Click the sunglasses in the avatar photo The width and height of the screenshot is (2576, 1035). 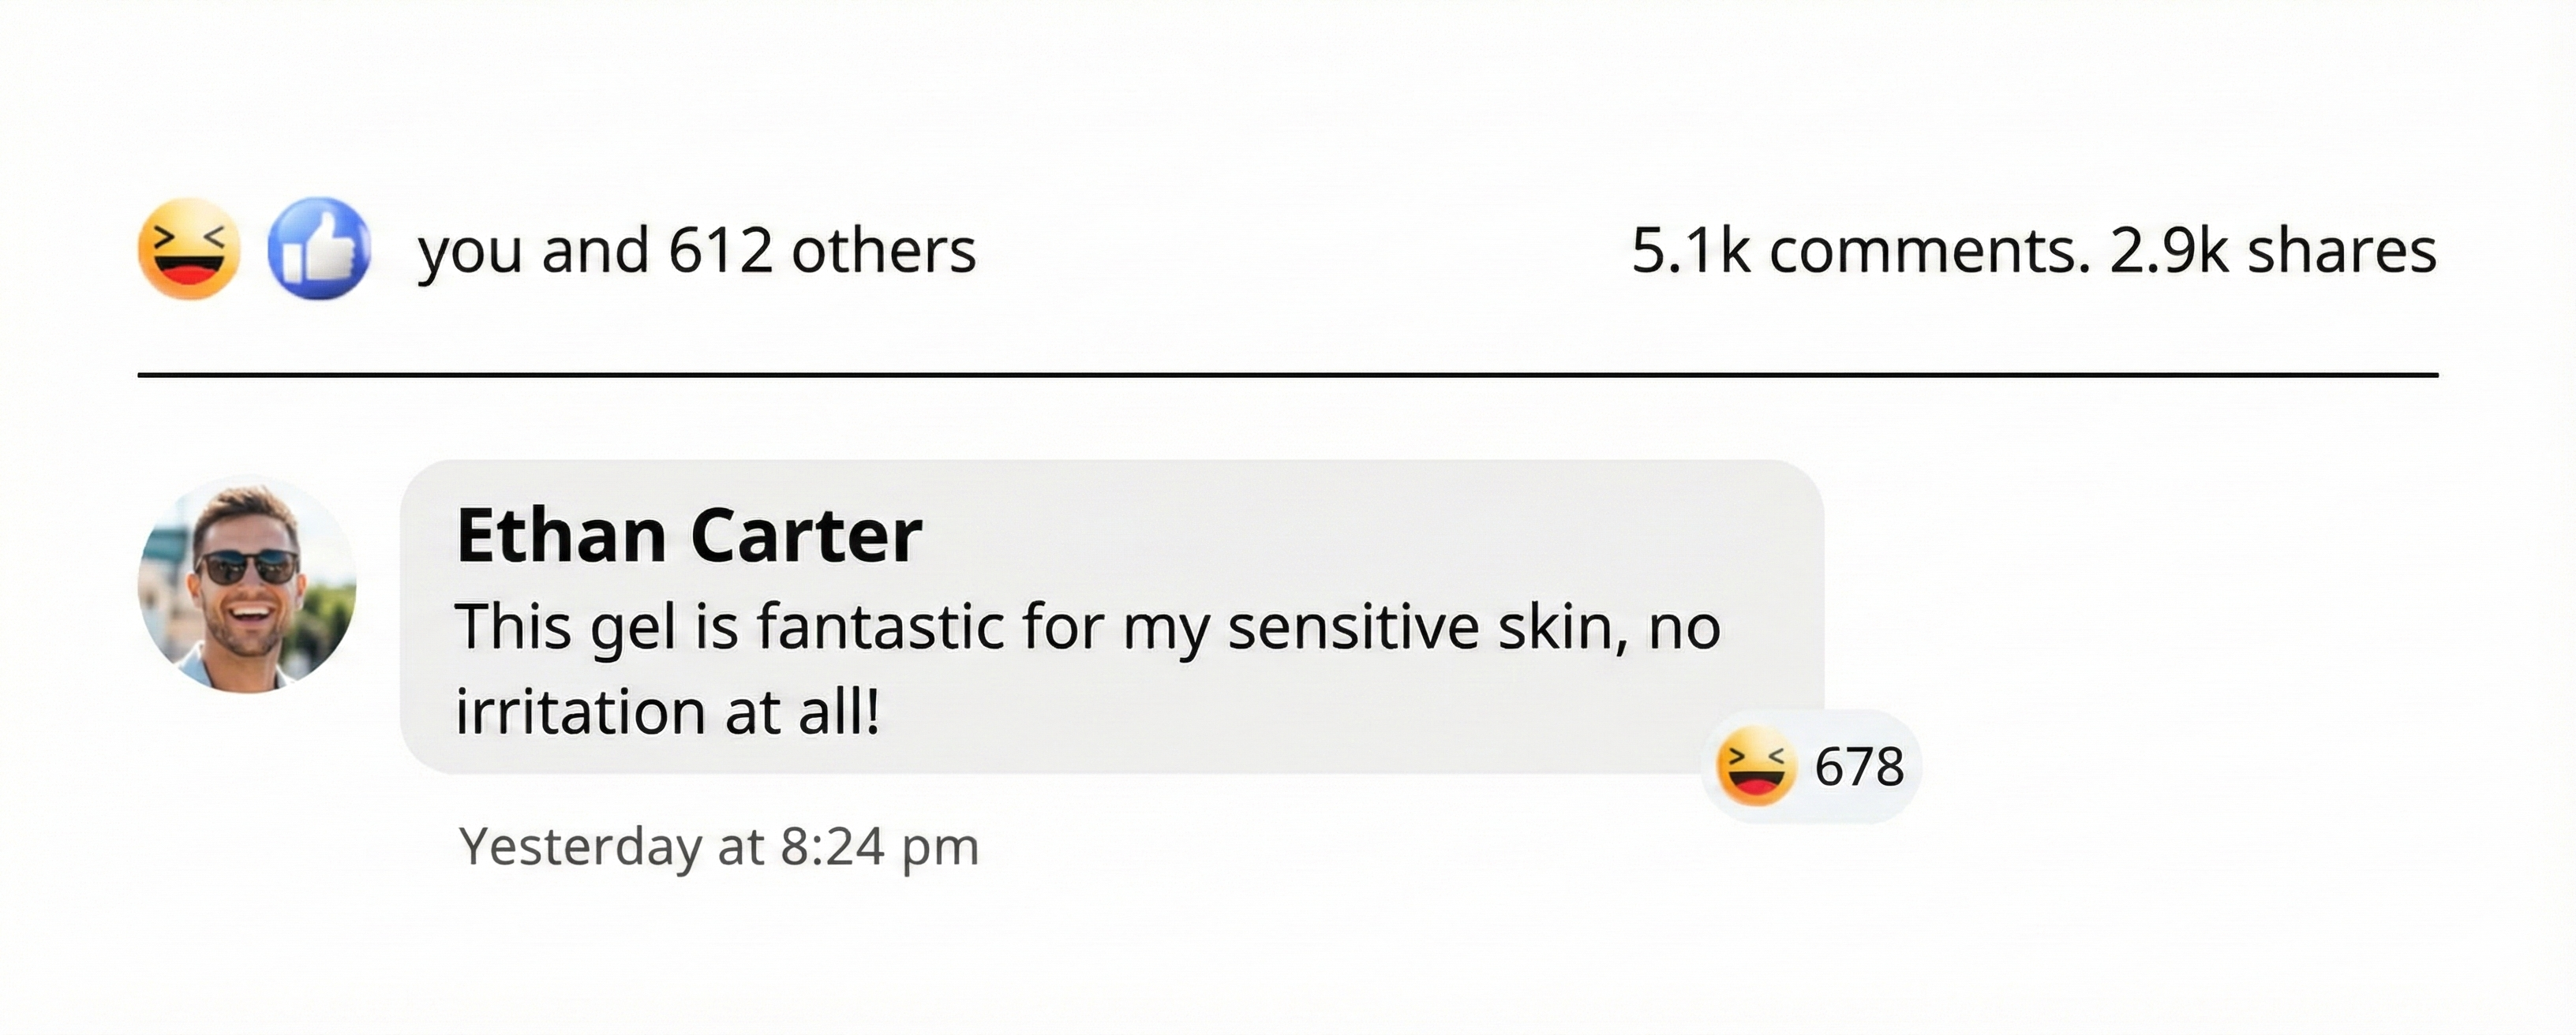pyautogui.click(x=247, y=567)
